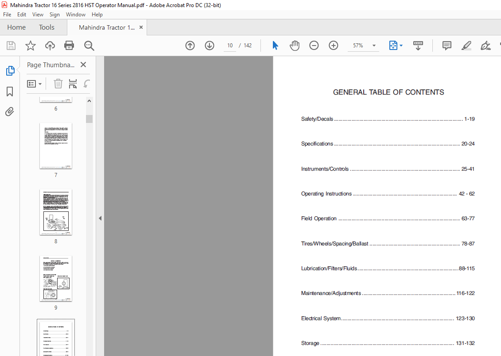
Task: Activate the arrow selection tool
Action: tap(275, 46)
